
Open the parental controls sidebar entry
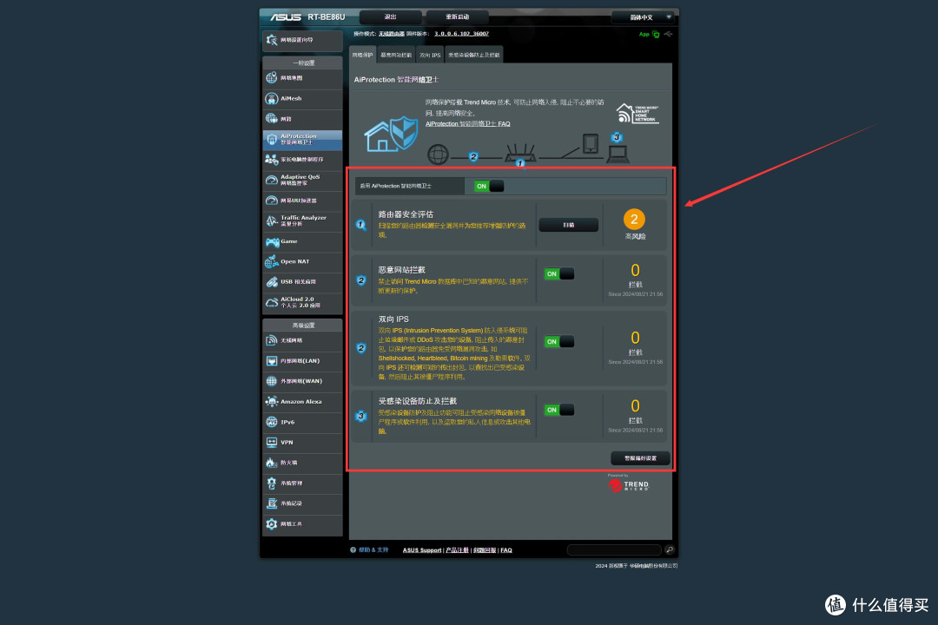pyautogui.click(x=302, y=160)
